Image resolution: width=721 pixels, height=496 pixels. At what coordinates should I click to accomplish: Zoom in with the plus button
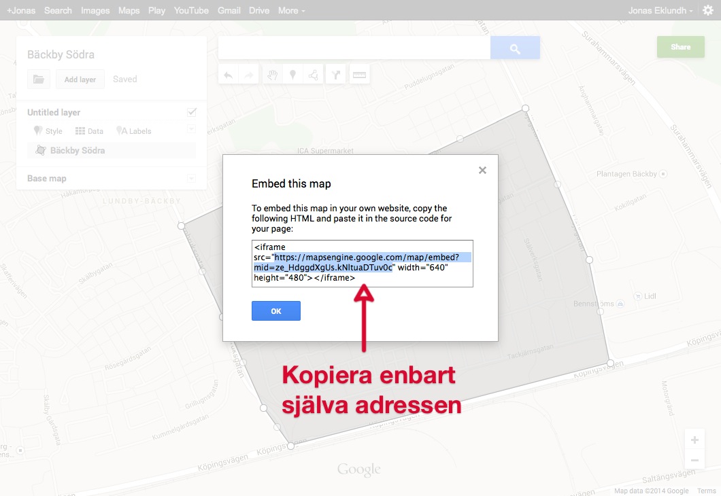694,440
